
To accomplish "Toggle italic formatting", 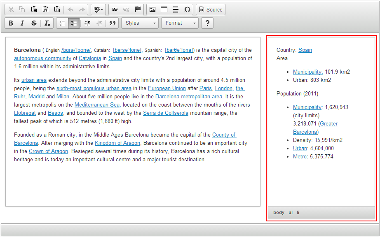I will click(x=22, y=23).
